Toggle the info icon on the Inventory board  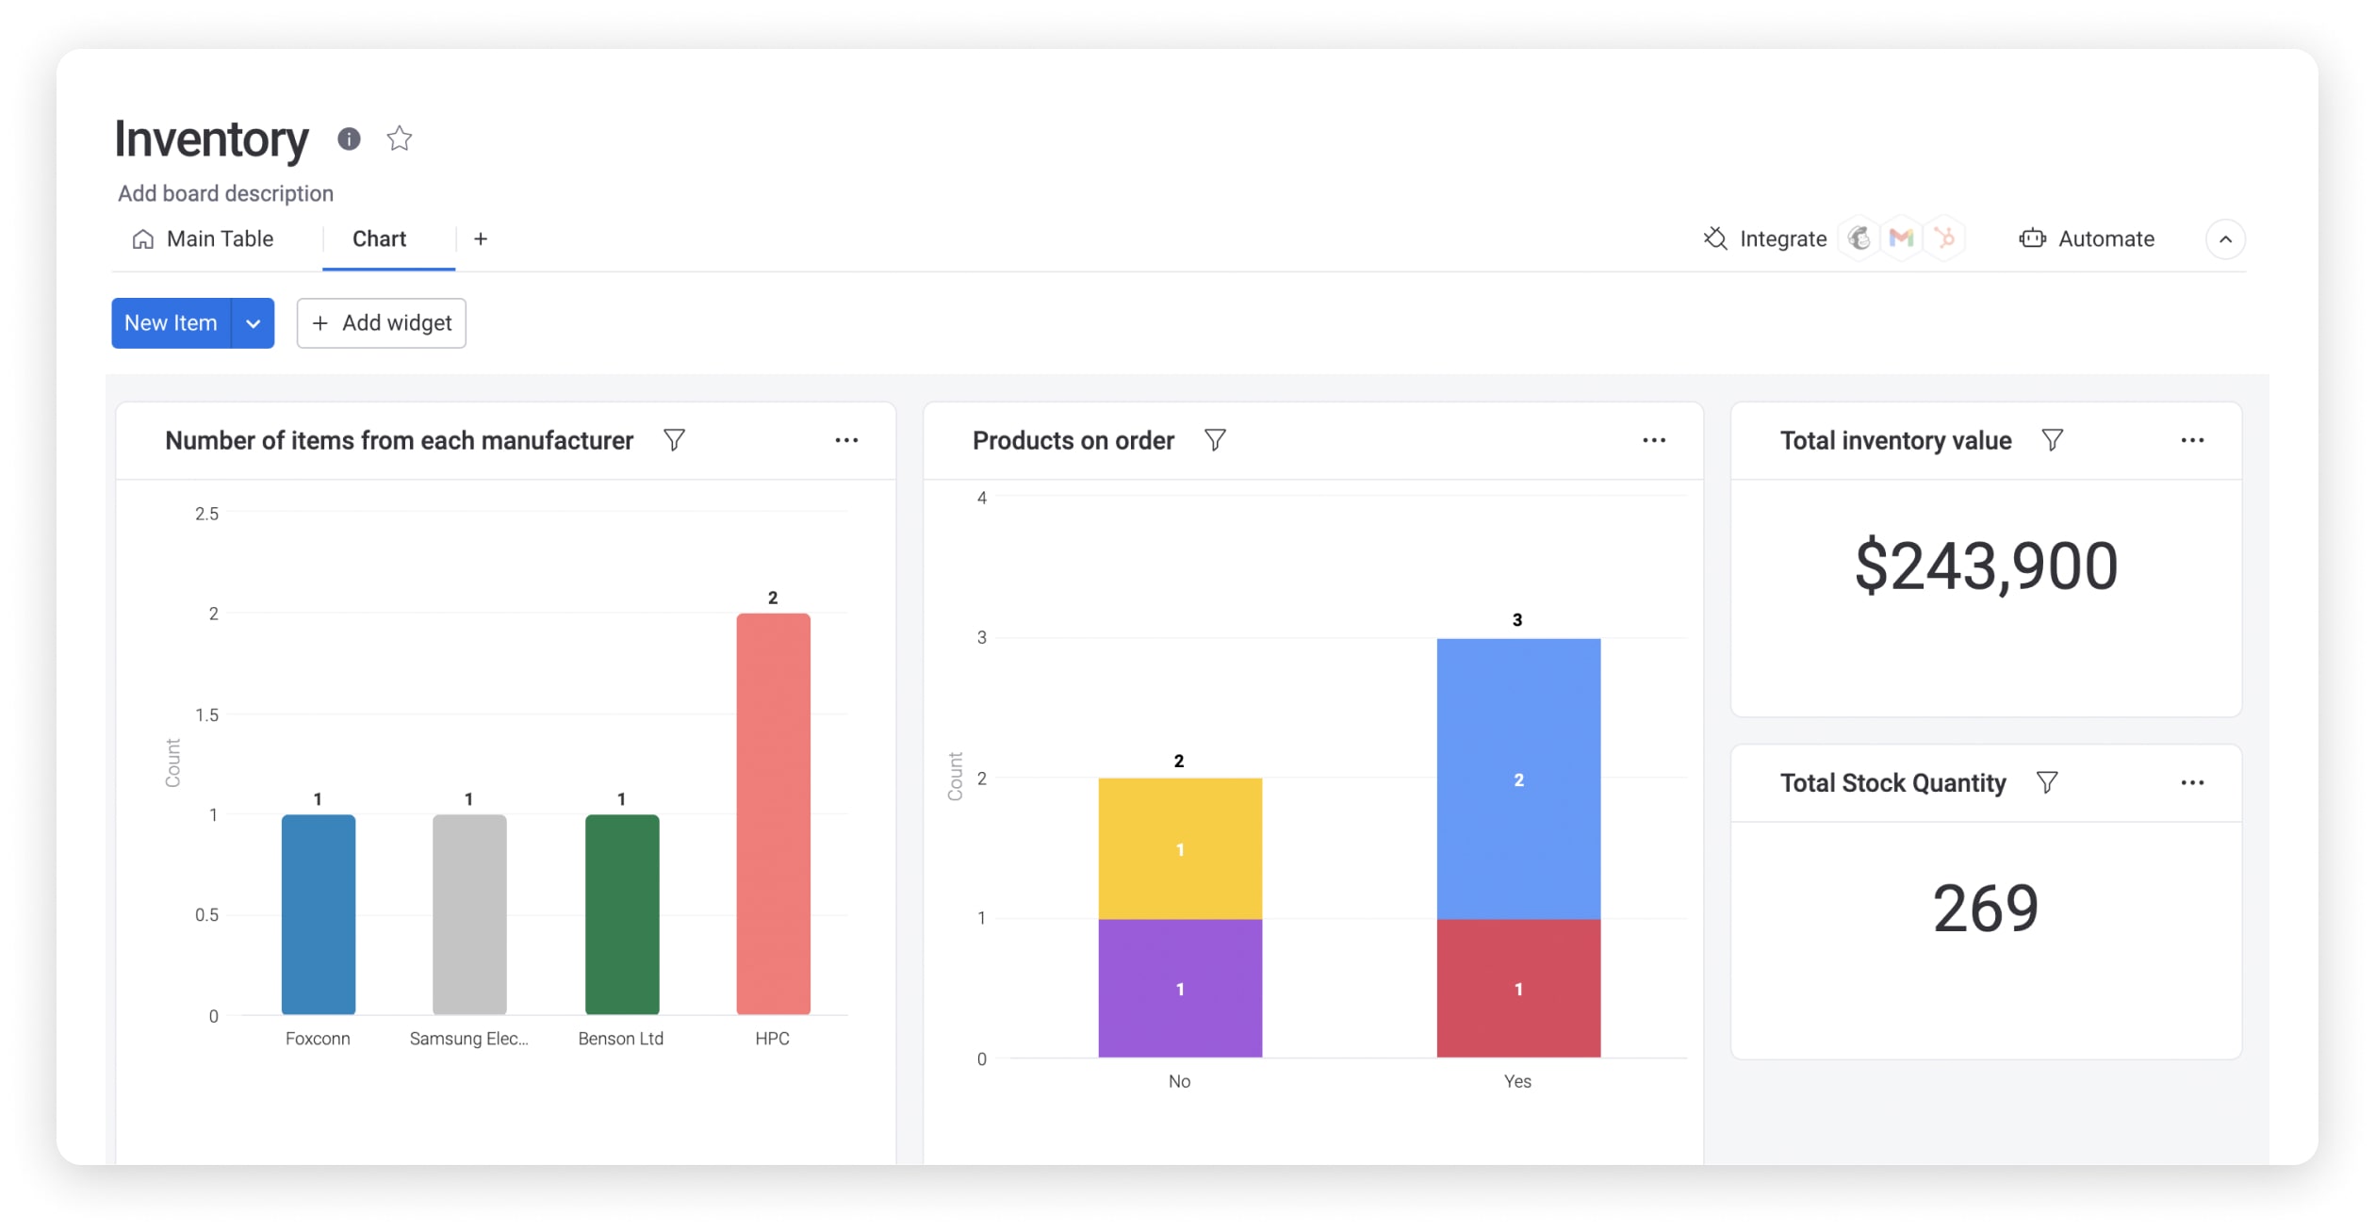[x=347, y=137]
